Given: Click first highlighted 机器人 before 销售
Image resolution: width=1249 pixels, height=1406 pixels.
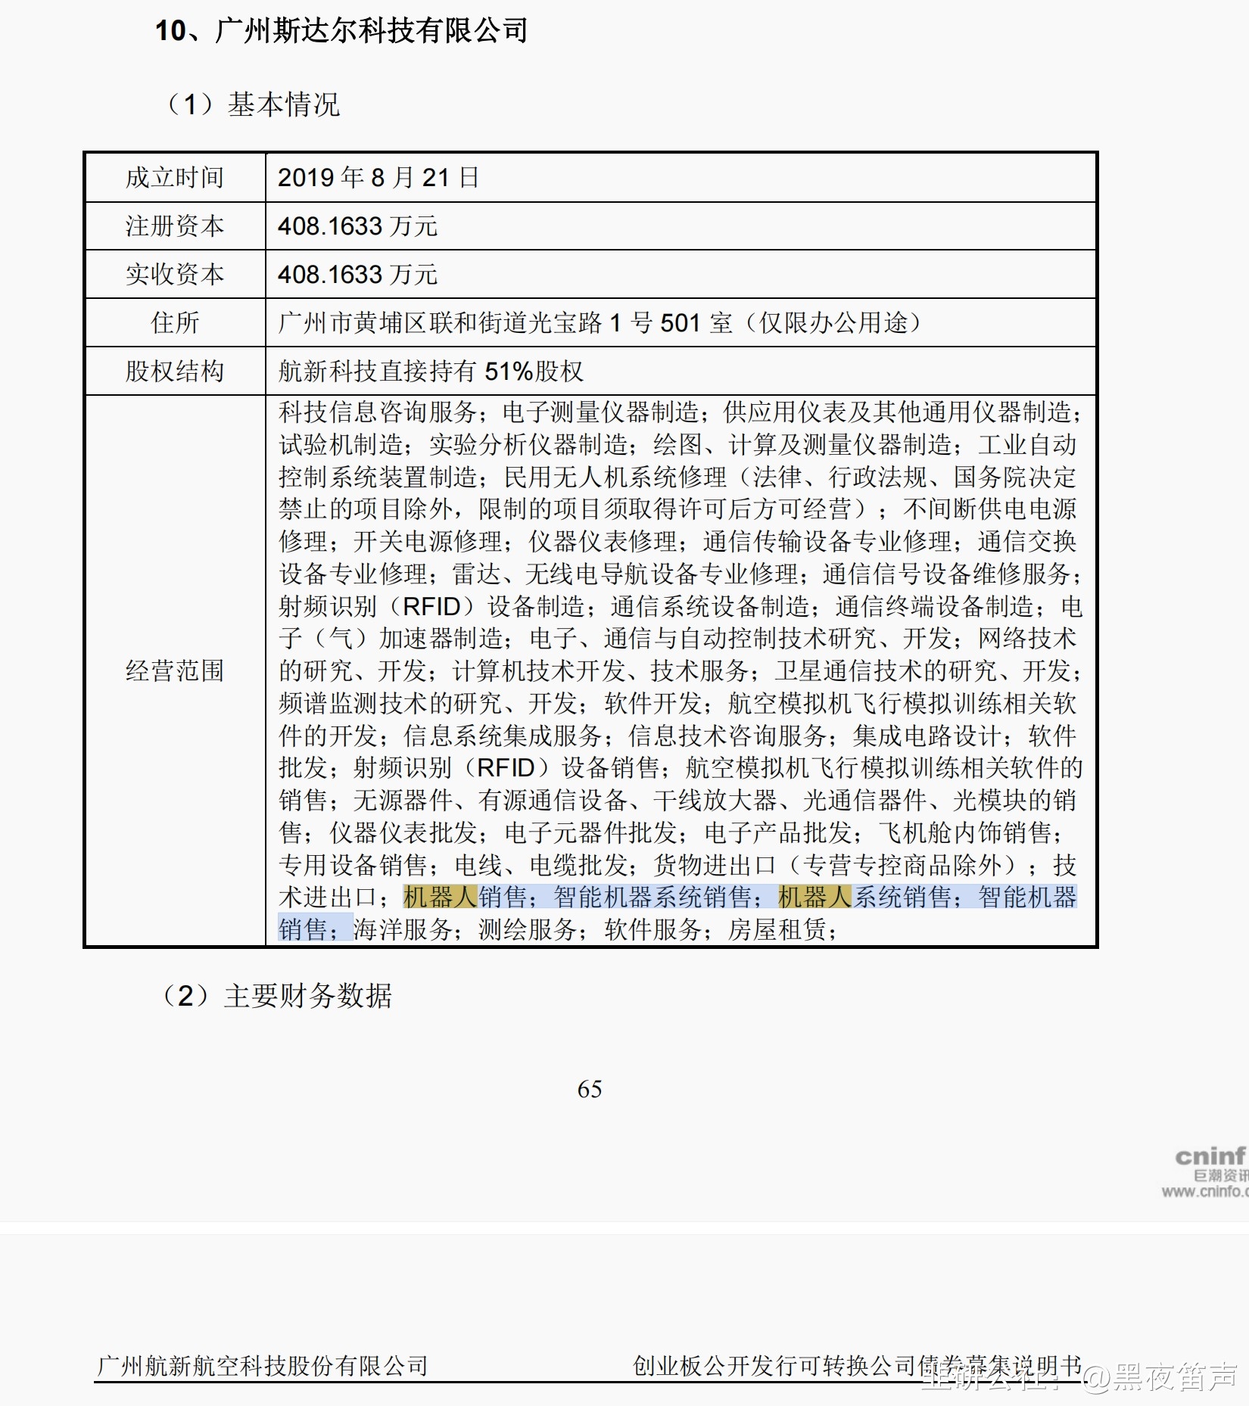Looking at the screenshot, I should coord(440,897).
